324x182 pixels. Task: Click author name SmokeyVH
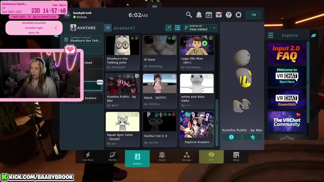click(x=118, y=67)
